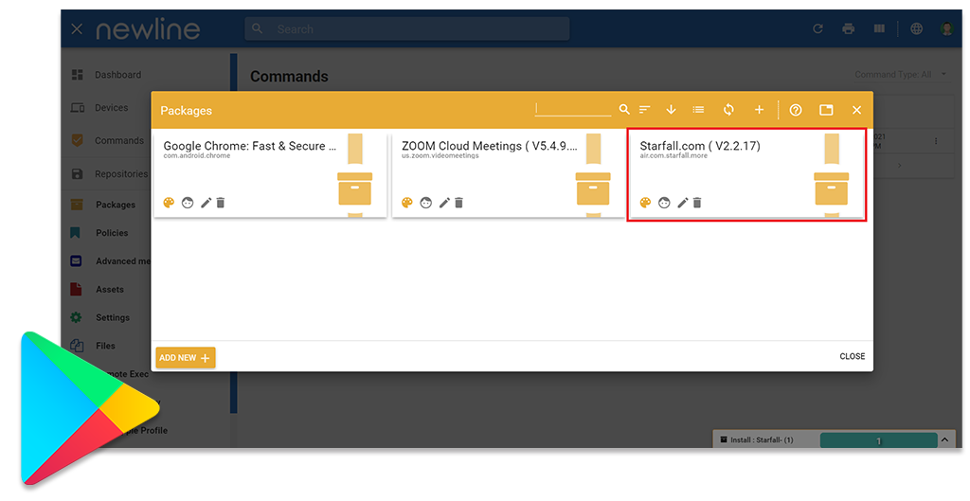Close the Packages dialog with X icon
This screenshot has width=970, height=501.
(856, 110)
